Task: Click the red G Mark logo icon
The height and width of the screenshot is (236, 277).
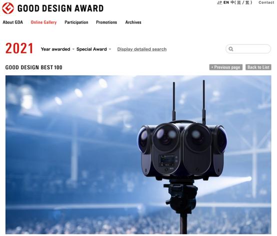Action: (8, 8)
